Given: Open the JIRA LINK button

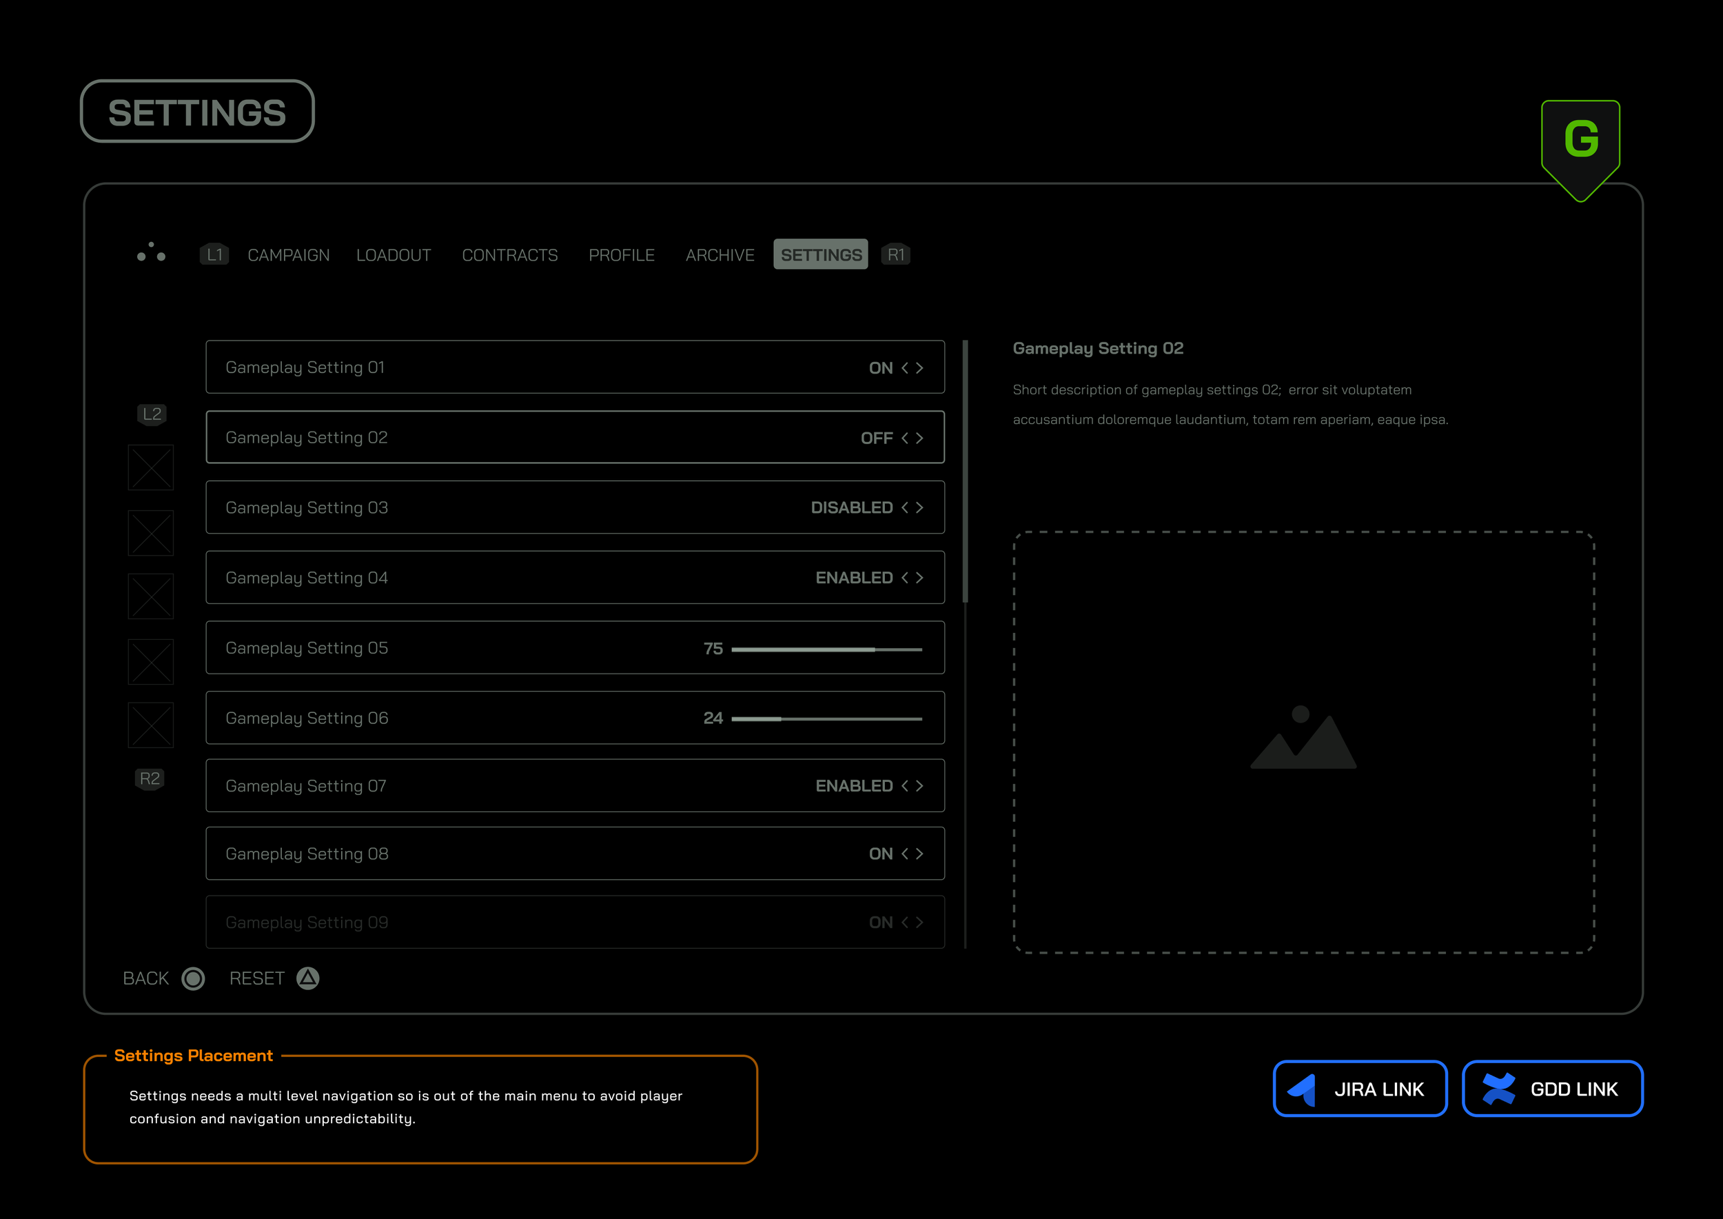Looking at the screenshot, I should pos(1359,1089).
